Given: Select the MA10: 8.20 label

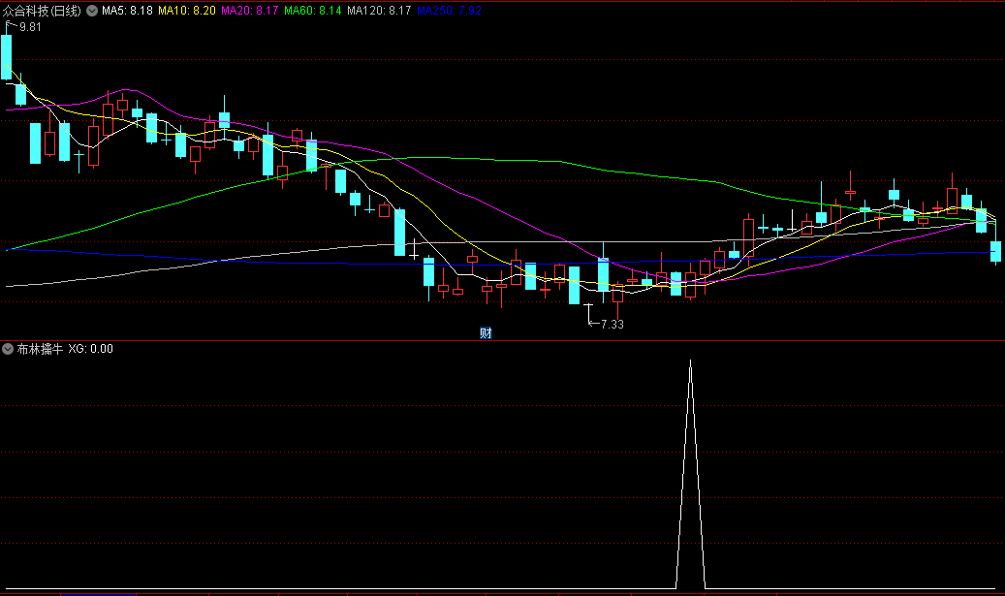Looking at the screenshot, I should pos(186,11).
